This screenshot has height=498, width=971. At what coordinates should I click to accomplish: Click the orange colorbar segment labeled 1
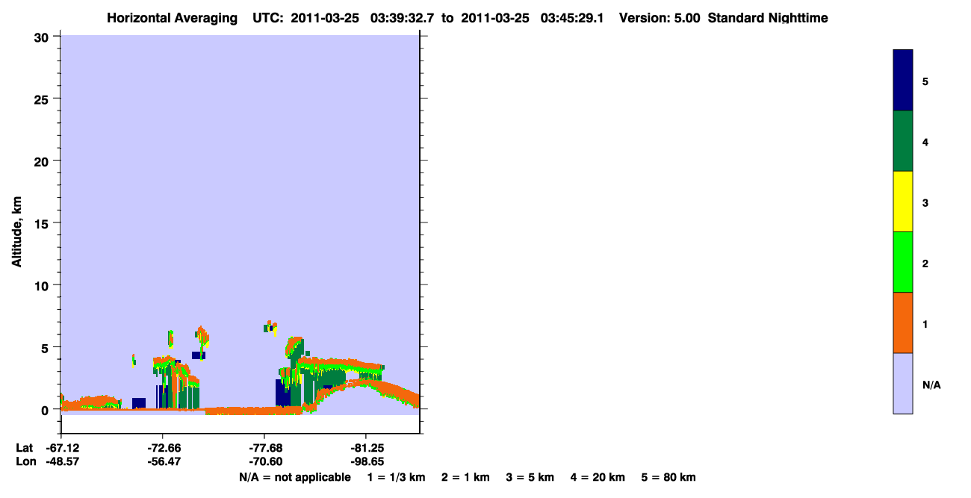903,323
